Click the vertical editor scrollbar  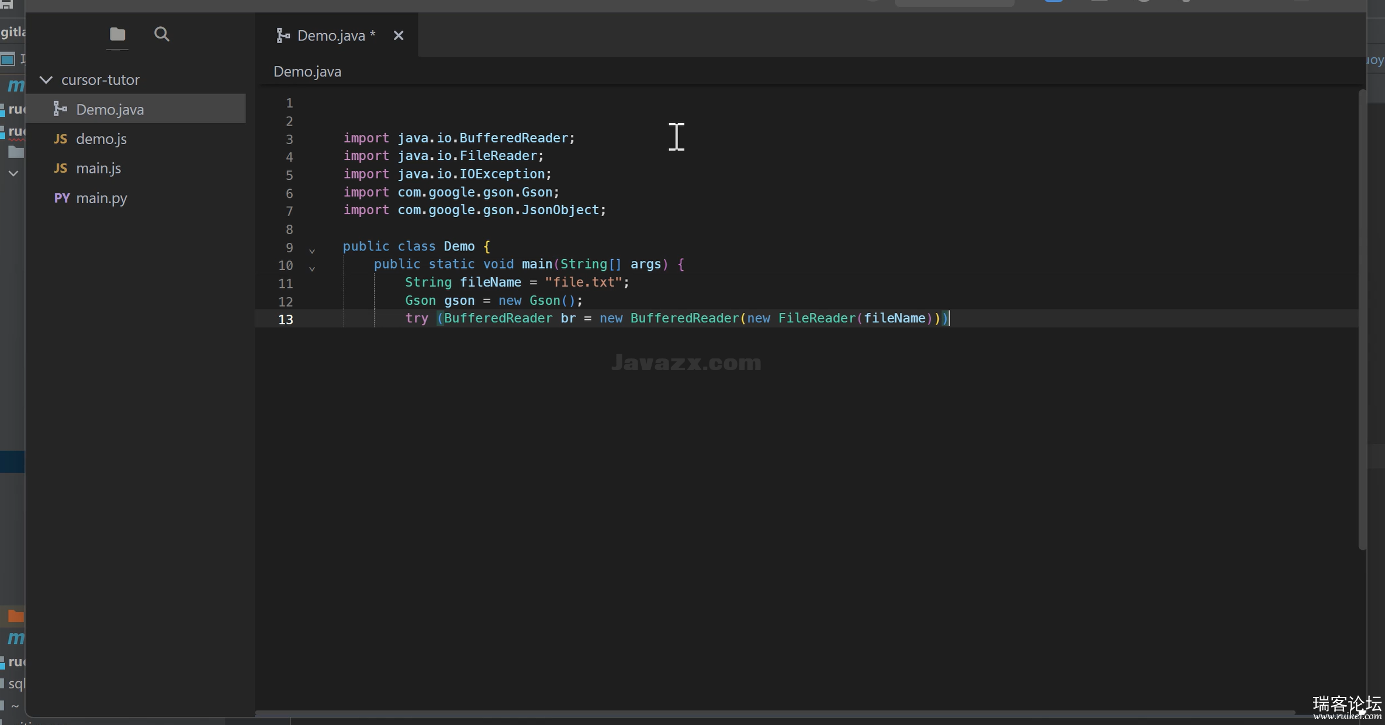coord(1362,319)
